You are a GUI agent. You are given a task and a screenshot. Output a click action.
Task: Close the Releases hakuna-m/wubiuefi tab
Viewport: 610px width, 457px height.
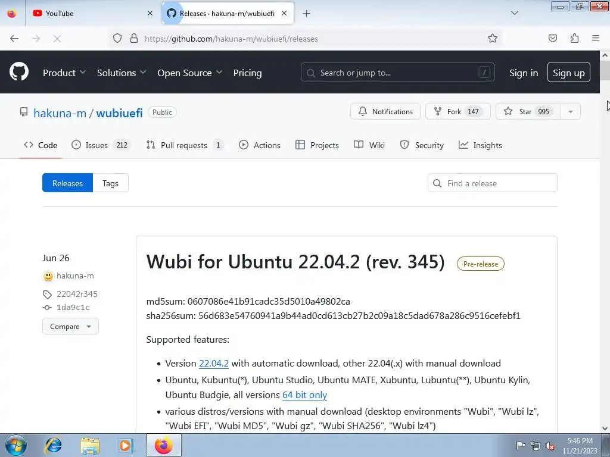[284, 13]
